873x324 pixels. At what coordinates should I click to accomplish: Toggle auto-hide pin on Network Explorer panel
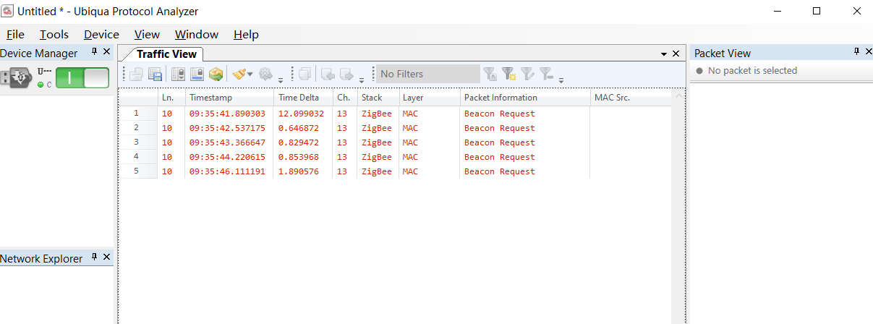pyautogui.click(x=94, y=257)
